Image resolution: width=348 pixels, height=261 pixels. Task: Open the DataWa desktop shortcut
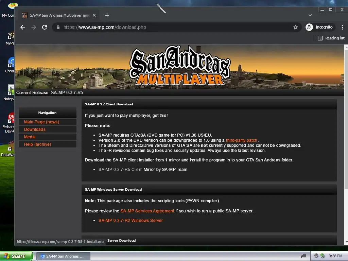8,149
